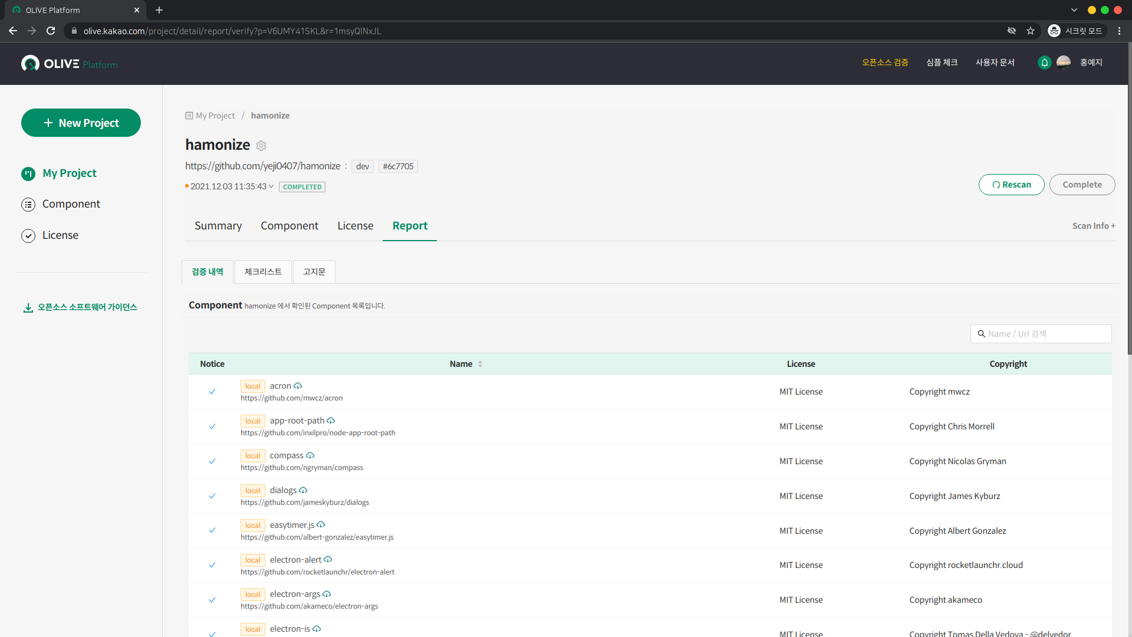This screenshot has height=637, width=1132.
Task: Expand the scan date 2021.12.03 dropdown
Action: [x=271, y=187]
